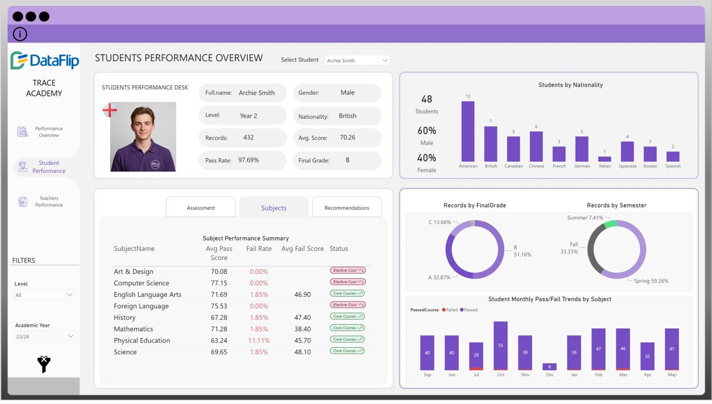Click Computer Science avg pass score 77.15
712x404 pixels.
point(219,283)
